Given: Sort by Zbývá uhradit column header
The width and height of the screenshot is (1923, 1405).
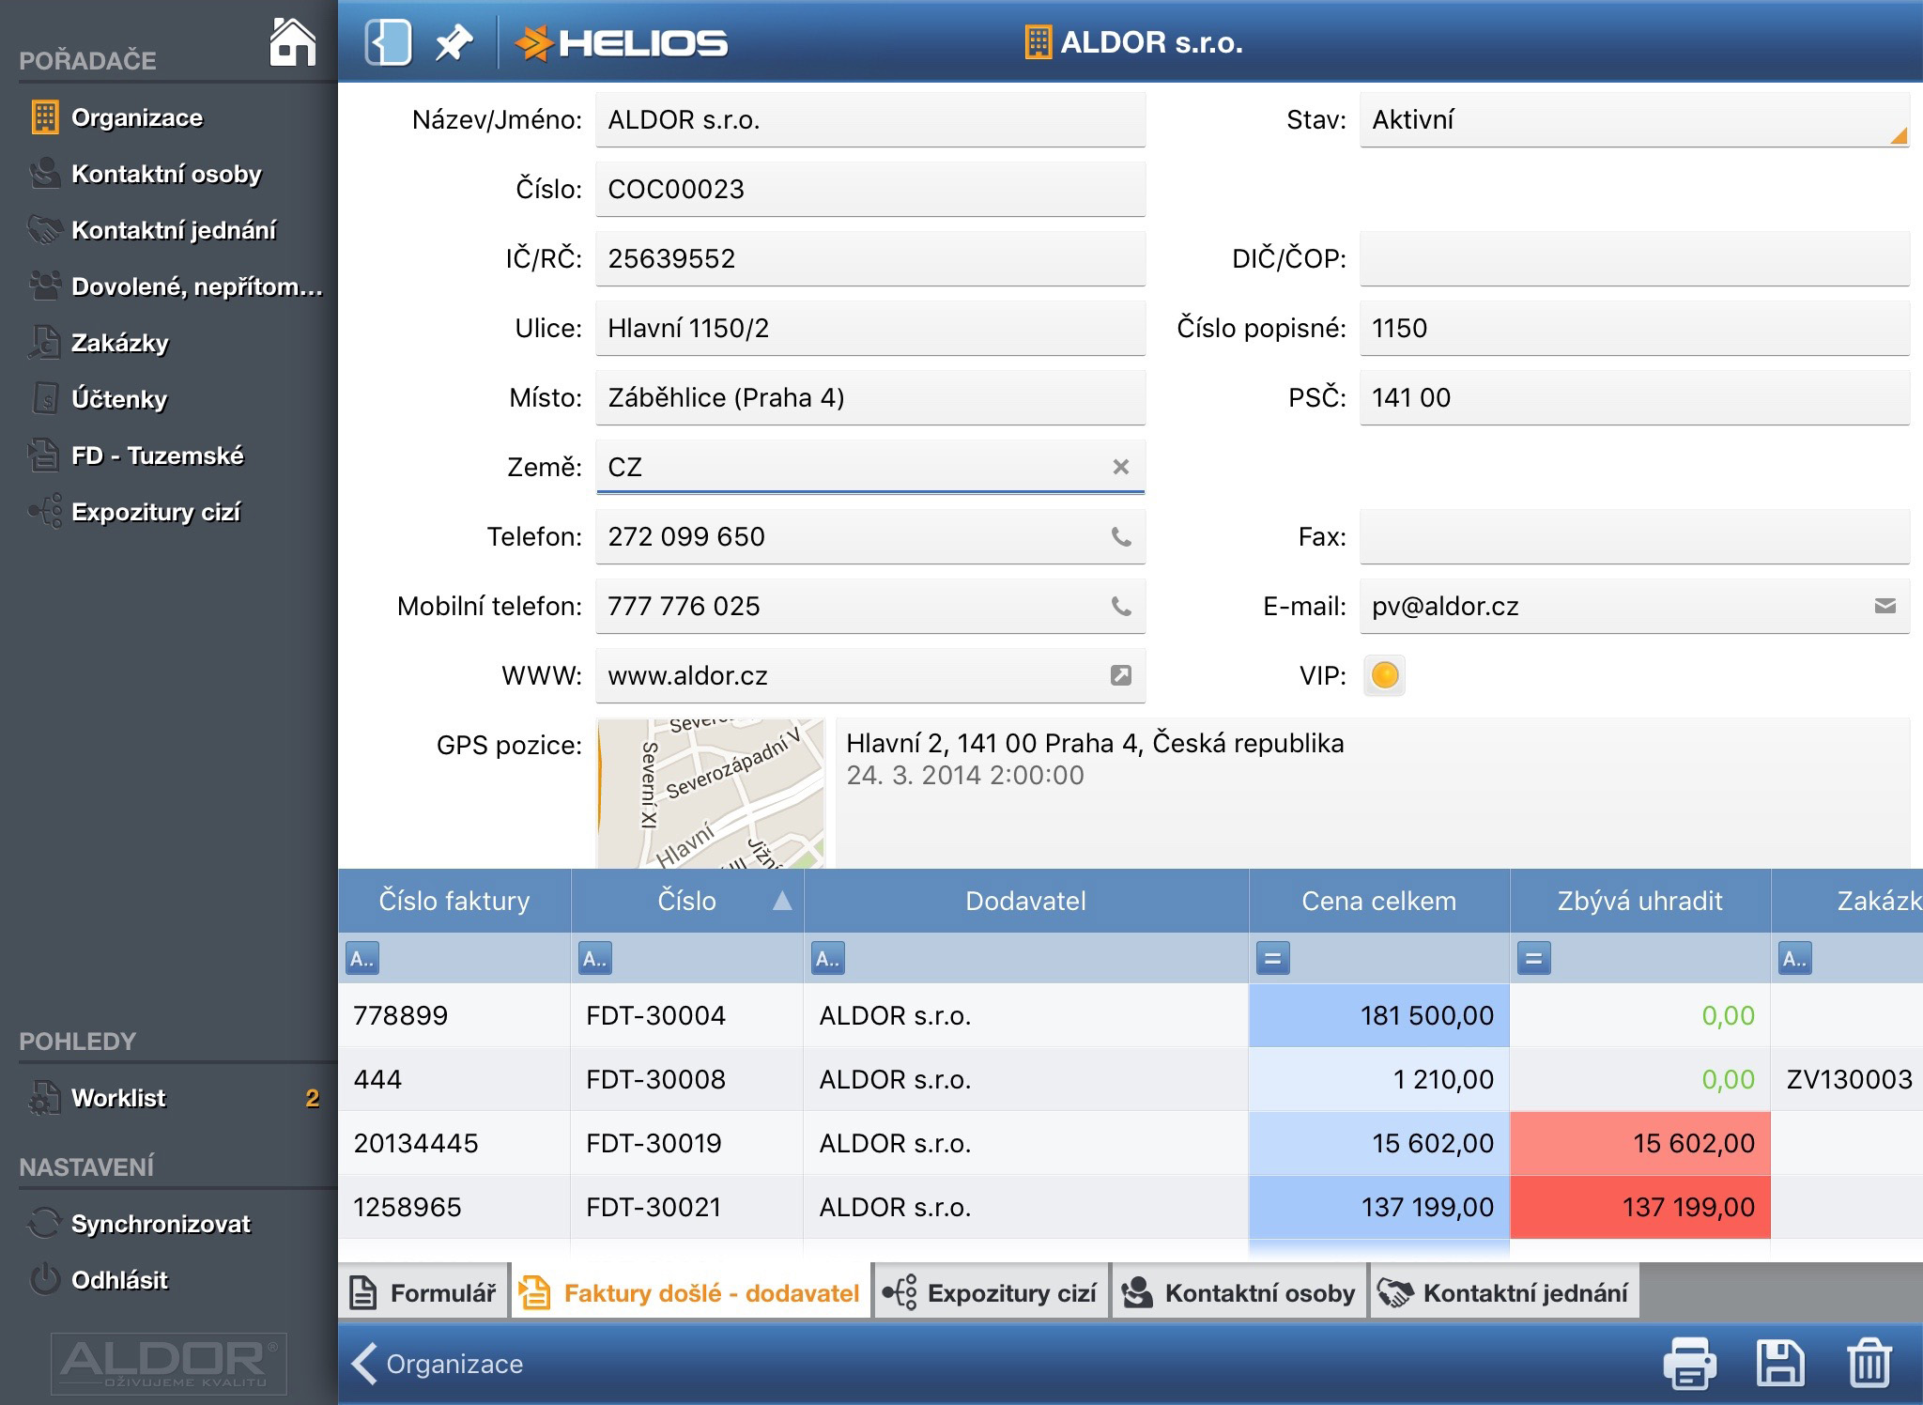Looking at the screenshot, I should (1640, 901).
